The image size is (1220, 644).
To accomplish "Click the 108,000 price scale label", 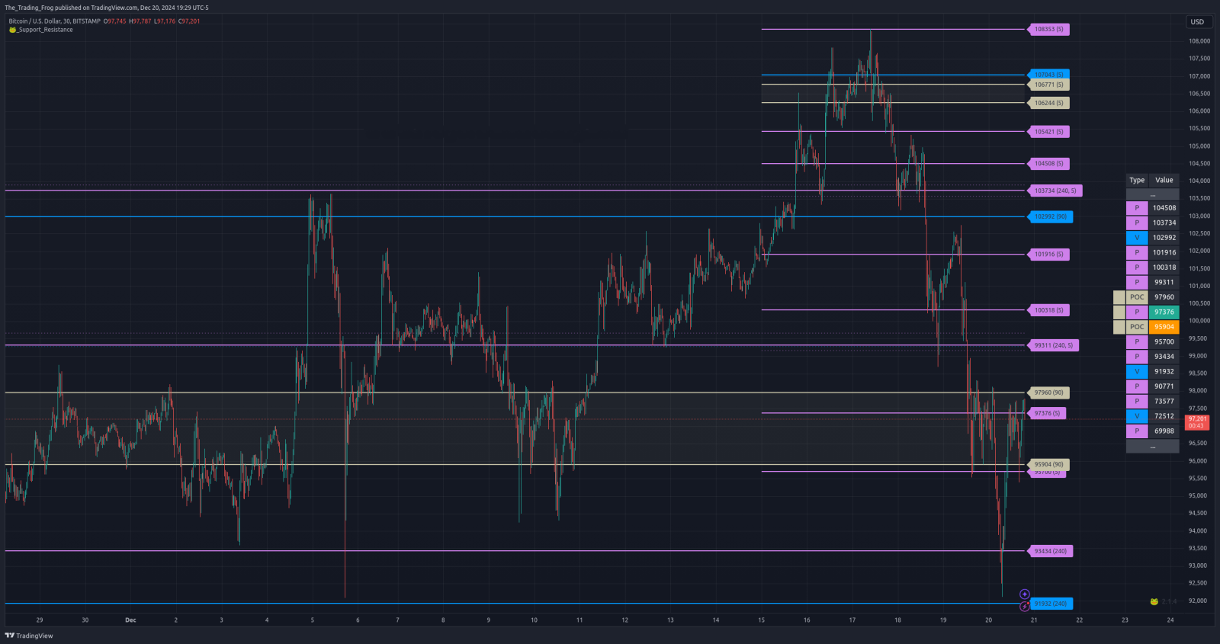I will click(x=1199, y=41).
